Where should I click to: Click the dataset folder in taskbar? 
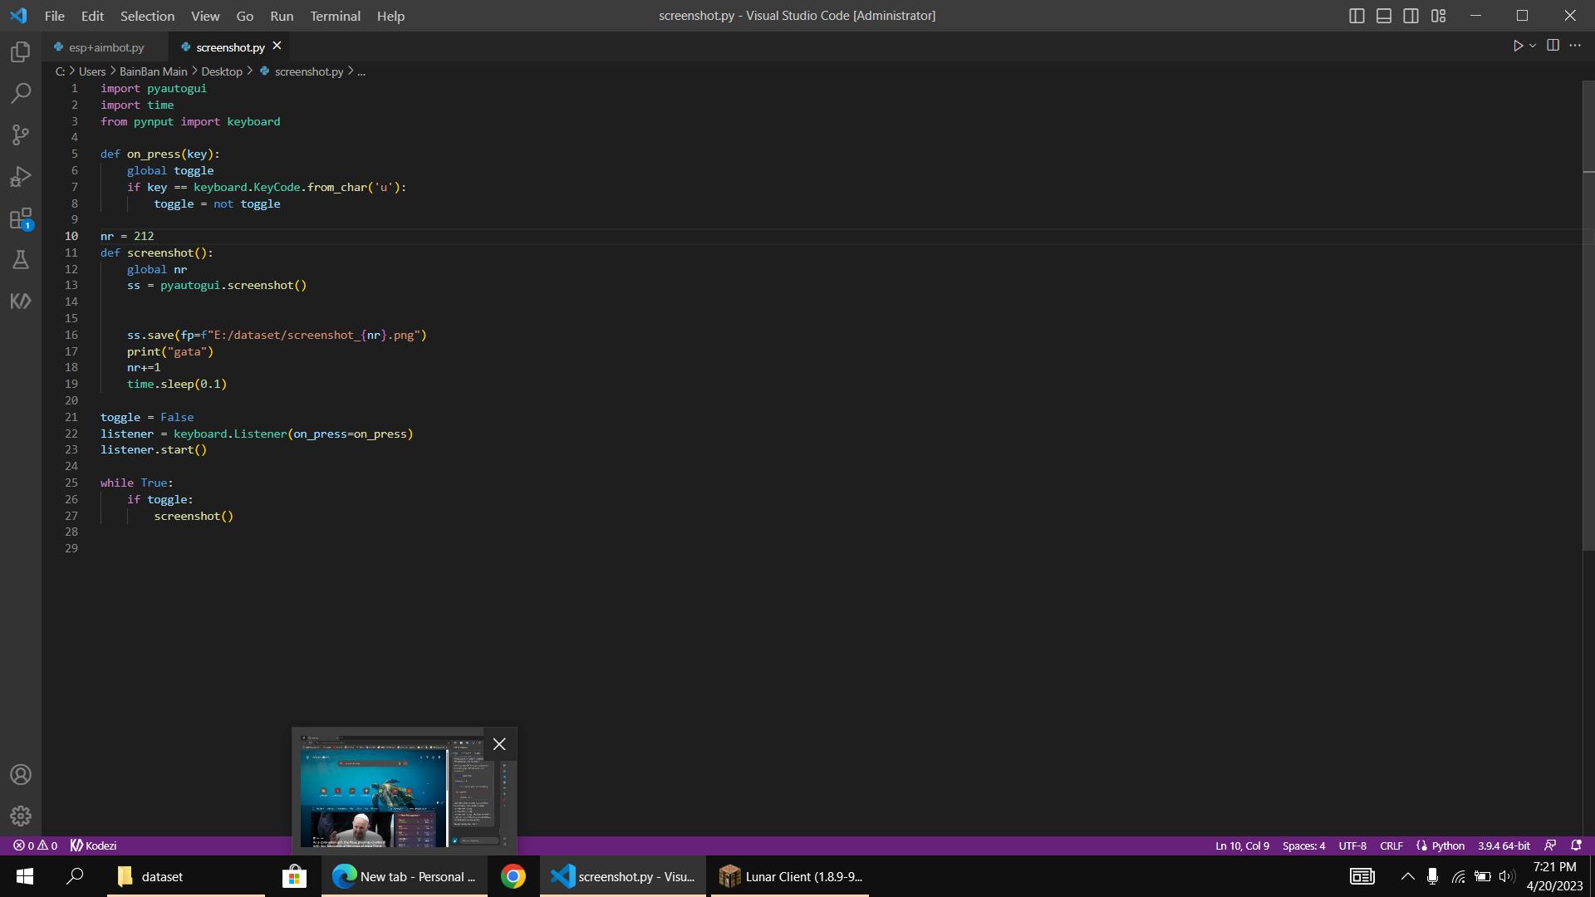coord(162,876)
